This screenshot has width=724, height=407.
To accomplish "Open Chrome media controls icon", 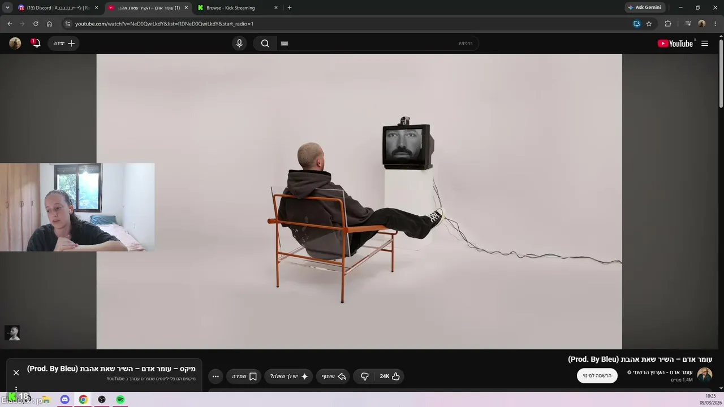I will 688,24.
